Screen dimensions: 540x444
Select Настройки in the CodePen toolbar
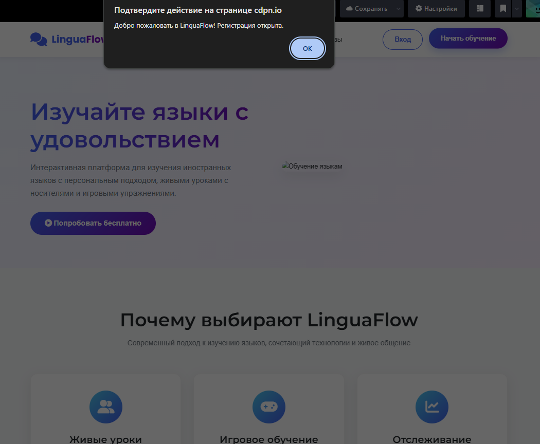point(436,8)
